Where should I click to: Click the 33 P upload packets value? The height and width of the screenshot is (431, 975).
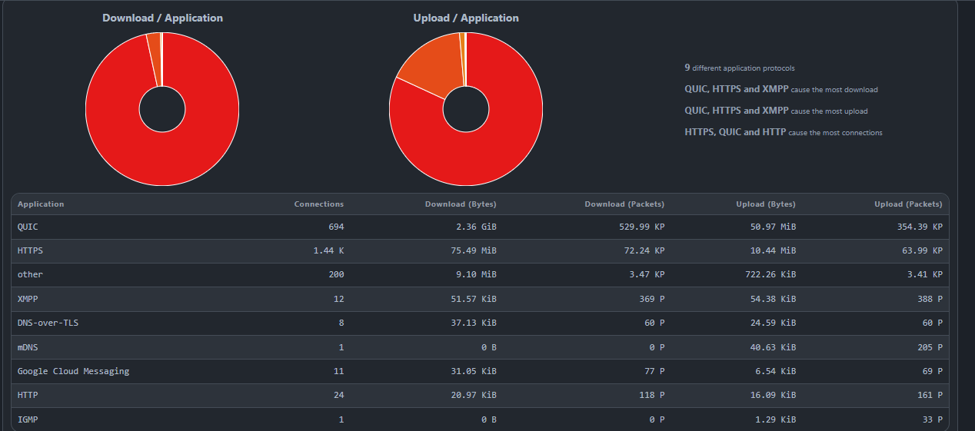point(932,419)
